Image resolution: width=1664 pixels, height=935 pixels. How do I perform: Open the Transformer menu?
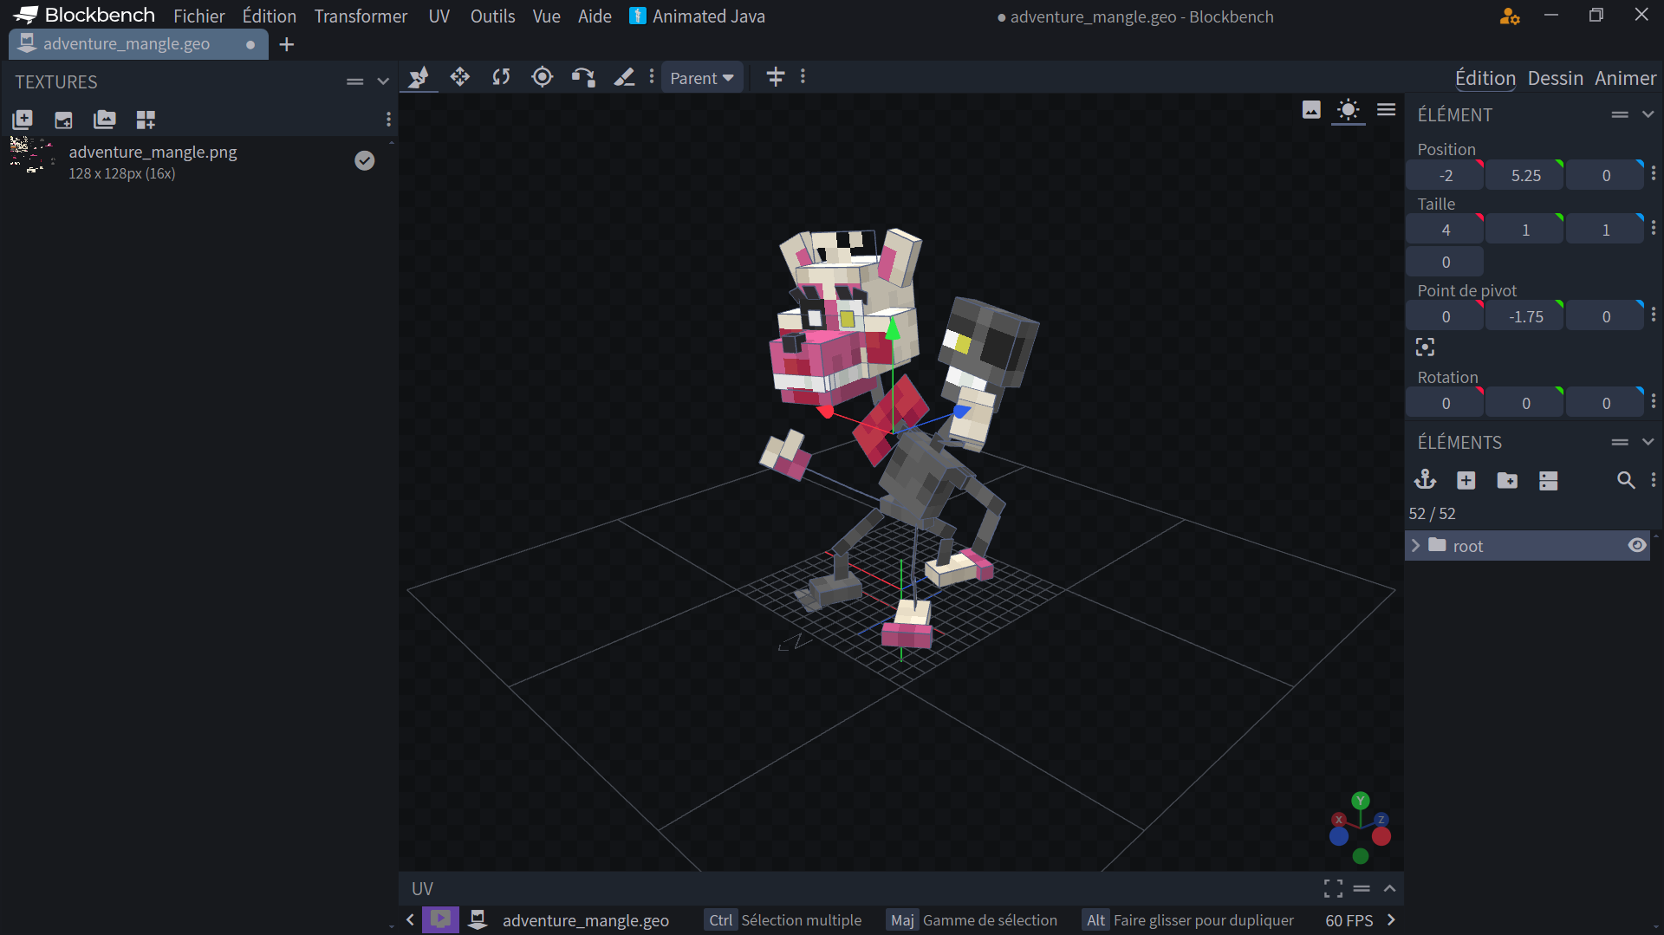click(x=361, y=16)
